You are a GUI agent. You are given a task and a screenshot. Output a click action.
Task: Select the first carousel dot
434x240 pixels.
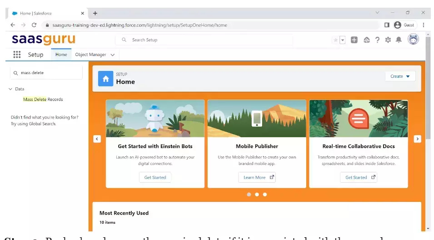(249, 195)
